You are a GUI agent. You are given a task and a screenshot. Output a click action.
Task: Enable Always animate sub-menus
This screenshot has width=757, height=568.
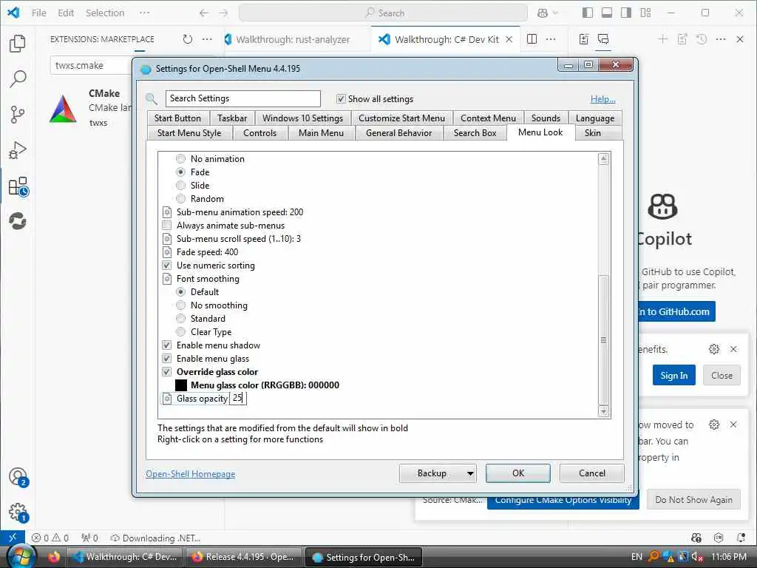click(167, 225)
